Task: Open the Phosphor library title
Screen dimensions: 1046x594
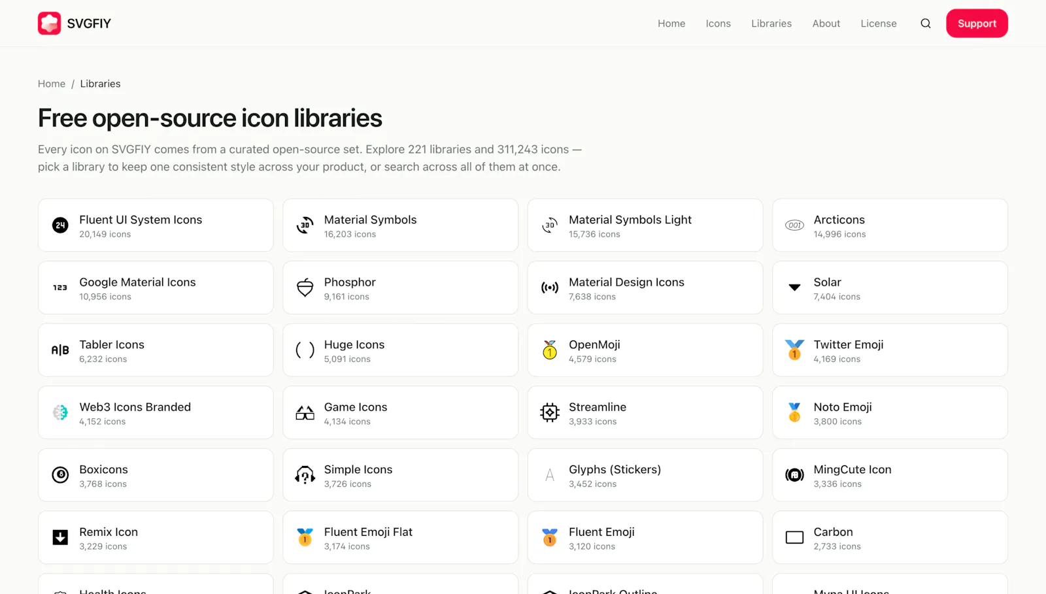Action: [x=350, y=282]
